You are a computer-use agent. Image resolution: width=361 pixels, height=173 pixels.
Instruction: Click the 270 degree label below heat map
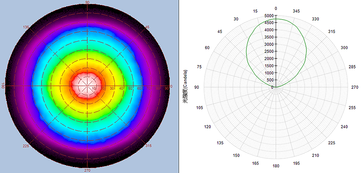click(x=88, y=170)
